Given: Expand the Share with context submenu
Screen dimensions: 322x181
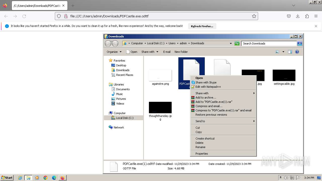Looking at the screenshot, I should coord(223,93).
